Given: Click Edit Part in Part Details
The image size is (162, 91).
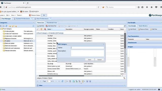Looking at the screenshot, I should [x=154, y=29].
